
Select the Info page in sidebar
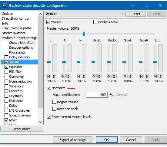click(5, 23)
